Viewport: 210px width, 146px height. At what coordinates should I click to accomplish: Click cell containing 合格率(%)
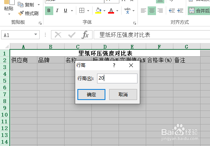click(x=159, y=60)
